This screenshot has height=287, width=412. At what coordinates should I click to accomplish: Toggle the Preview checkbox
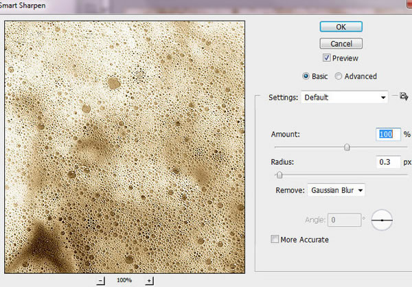pos(326,58)
